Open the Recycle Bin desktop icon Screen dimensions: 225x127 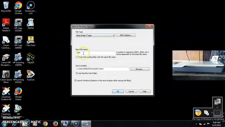(6, 7)
